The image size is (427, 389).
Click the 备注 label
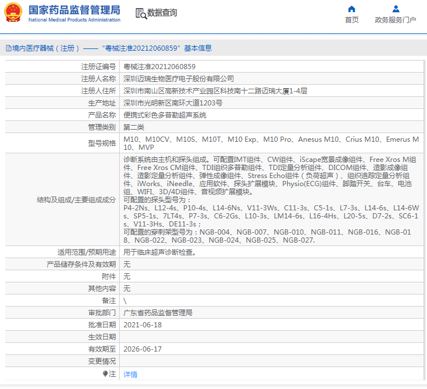pos(109,301)
